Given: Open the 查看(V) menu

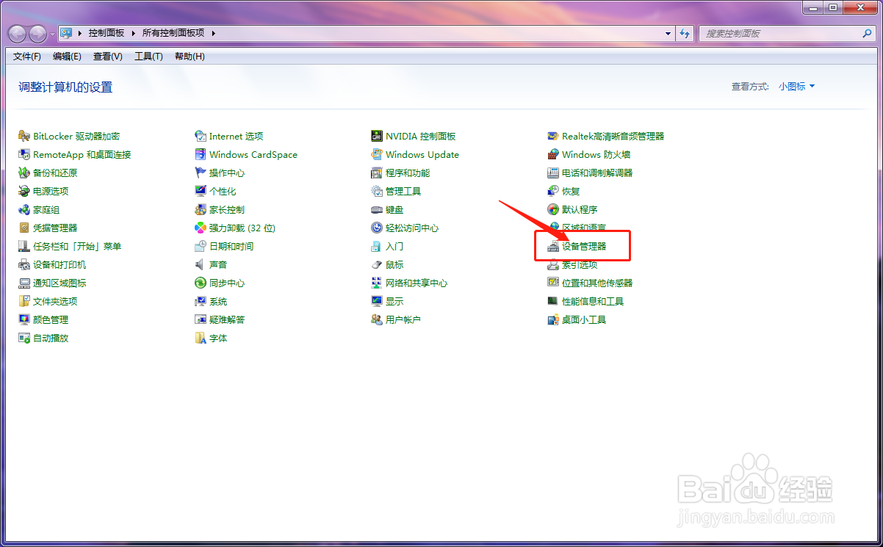Looking at the screenshot, I should pyautogui.click(x=108, y=57).
